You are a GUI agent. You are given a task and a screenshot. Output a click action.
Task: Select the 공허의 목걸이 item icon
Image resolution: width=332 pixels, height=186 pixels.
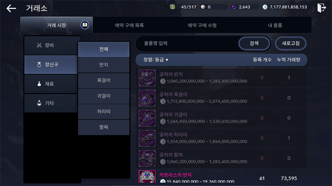[x=147, y=98]
